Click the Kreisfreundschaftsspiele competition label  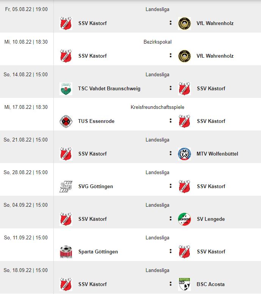pyautogui.click(x=158, y=107)
